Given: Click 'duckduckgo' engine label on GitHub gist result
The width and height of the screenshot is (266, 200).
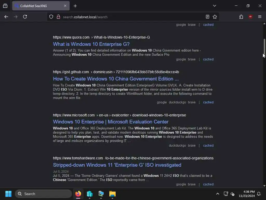Looking at the screenshot, I should pos(177,102).
